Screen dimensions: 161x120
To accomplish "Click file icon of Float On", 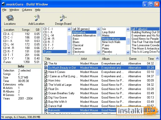I will click(46, 89).
